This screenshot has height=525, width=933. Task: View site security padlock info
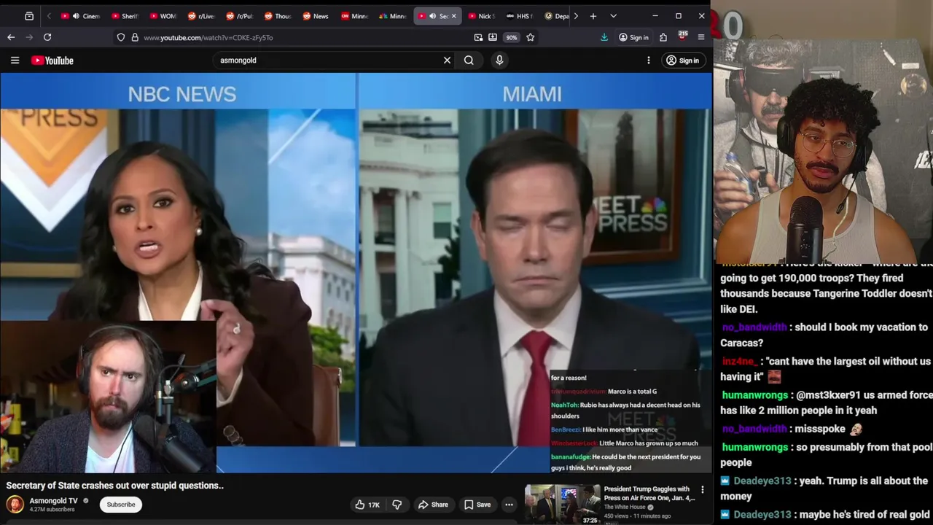135,37
